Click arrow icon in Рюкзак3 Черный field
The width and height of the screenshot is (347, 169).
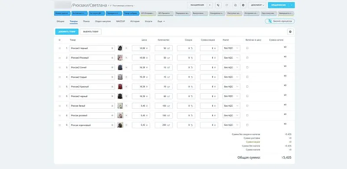112,48
